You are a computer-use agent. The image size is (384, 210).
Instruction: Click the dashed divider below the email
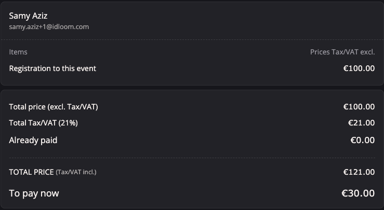(x=192, y=39)
